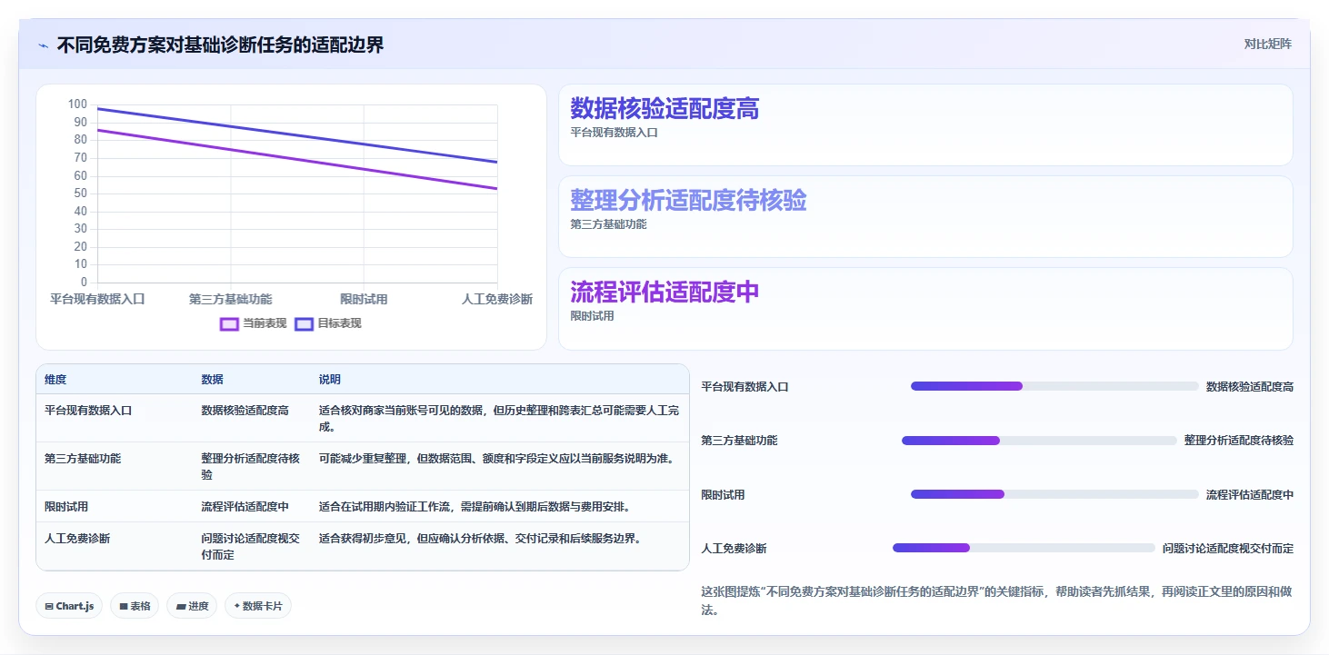Click the 平台现有数据入口 progress bar
The height and width of the screenshot is (655, 1329).
1054,386
